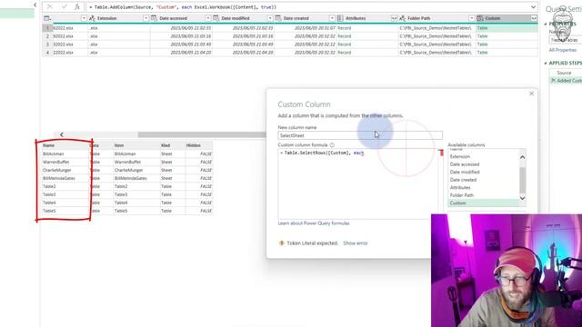582x327 pixels.
Task: Click the formula bar cancel X icon
Action: point(50,6)
